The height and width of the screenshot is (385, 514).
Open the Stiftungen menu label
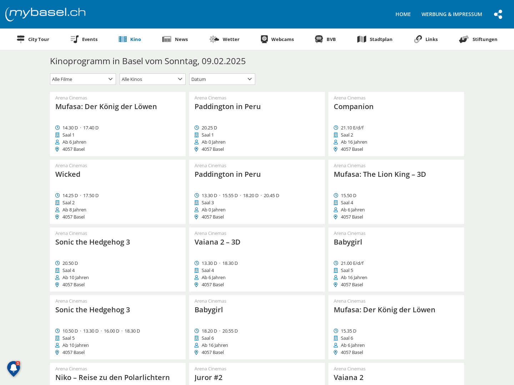pyautogui.click(x=485, y=39)
